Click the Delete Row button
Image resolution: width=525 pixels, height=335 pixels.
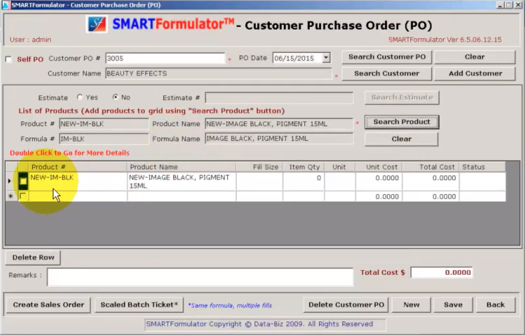33,258
